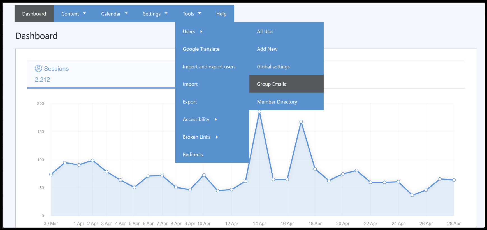Open the Calendar dropdown menu
This screenshot has width=487, height=230.
[x=114, y=14]
